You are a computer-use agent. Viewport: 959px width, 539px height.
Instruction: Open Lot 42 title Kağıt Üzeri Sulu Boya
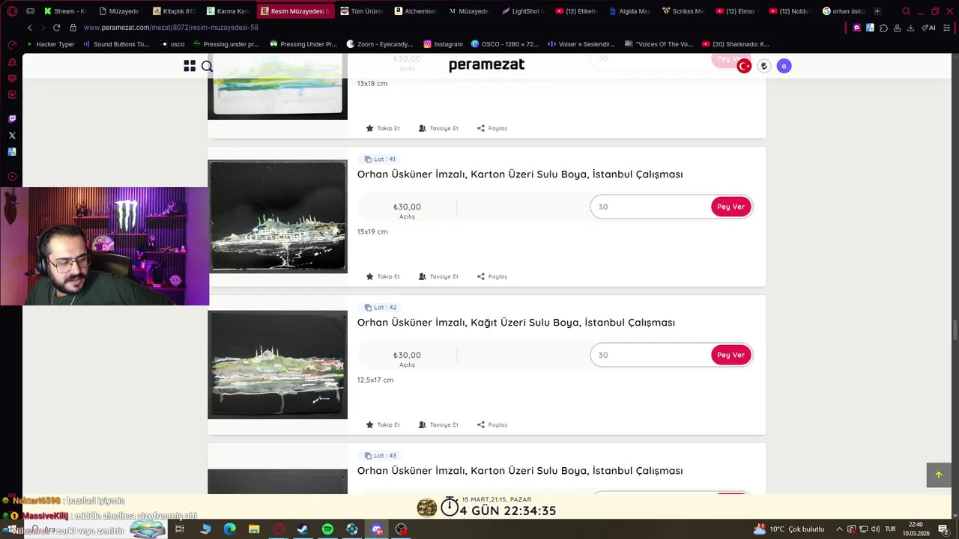[x=516, y=323]
